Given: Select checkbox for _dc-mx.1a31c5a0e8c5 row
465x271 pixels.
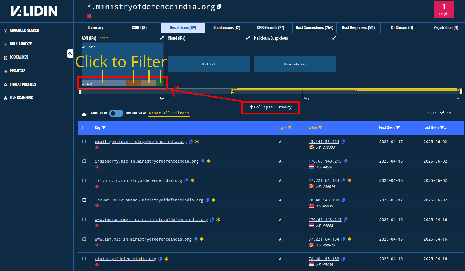Looking at the screenshot, I should [x=84, y=200].
